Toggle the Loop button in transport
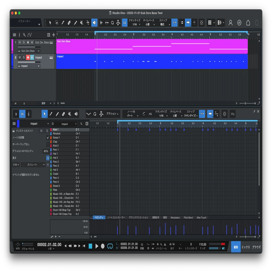 [110, 246]
